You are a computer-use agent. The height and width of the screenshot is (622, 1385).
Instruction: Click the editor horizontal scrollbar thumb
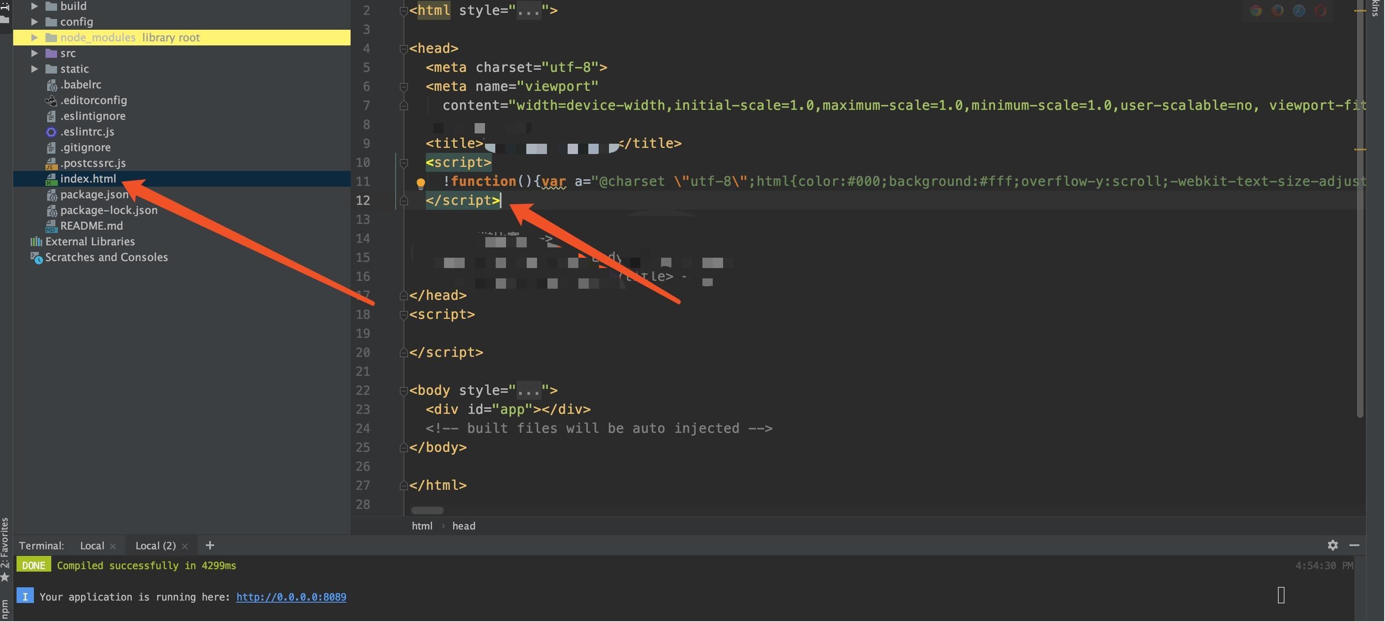427,510
